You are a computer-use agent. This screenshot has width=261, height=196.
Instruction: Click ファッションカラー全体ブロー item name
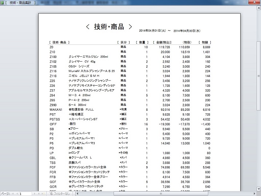click(88, 177)
